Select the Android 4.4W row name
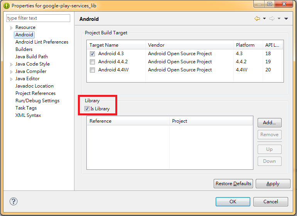 tap(113, 70)
